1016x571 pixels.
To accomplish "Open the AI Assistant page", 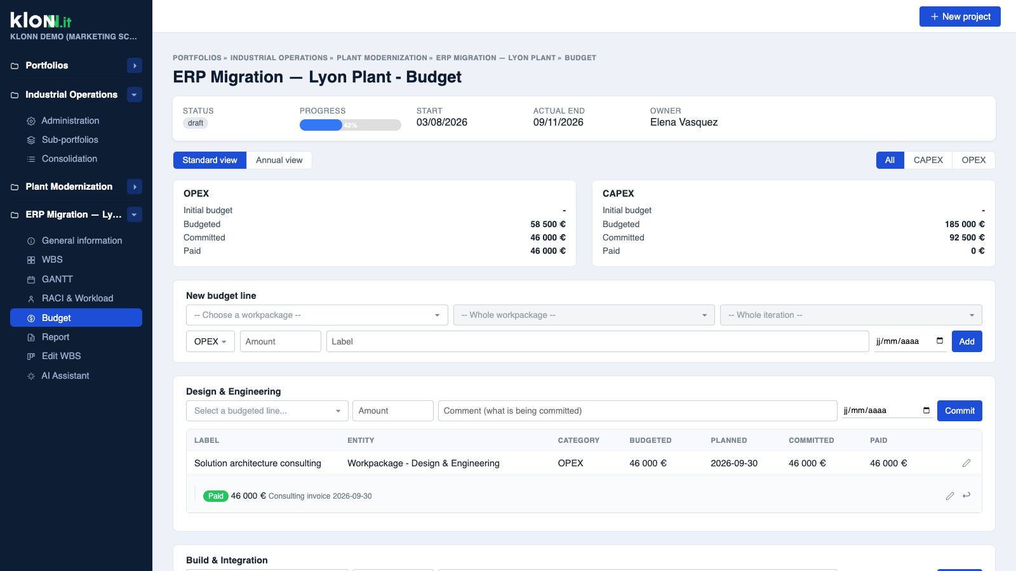I will tap(76, 376).
